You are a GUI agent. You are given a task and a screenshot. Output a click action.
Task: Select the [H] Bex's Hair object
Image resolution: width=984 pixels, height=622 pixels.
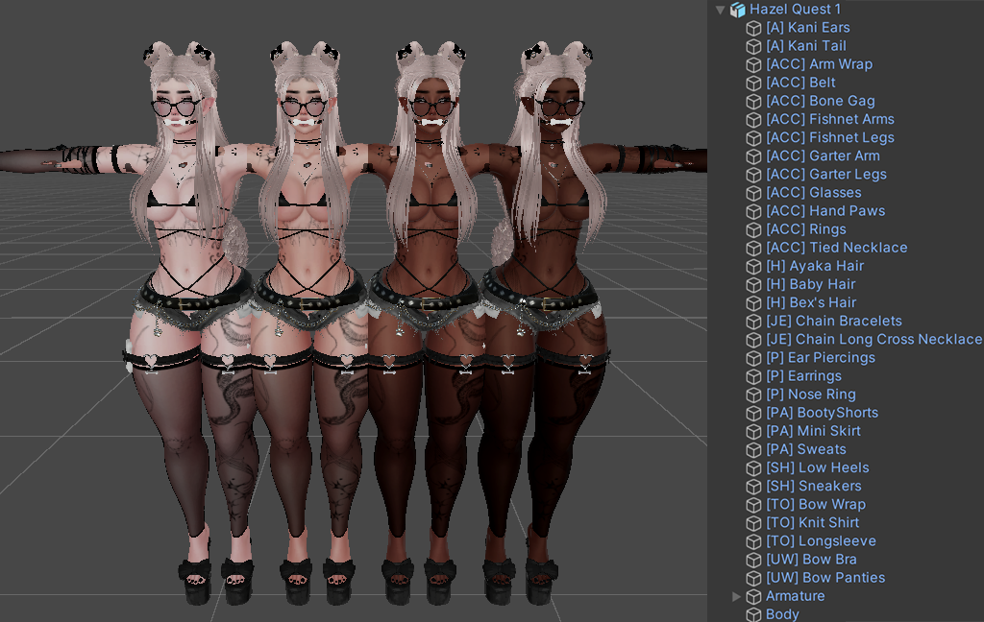click(811, 303)
